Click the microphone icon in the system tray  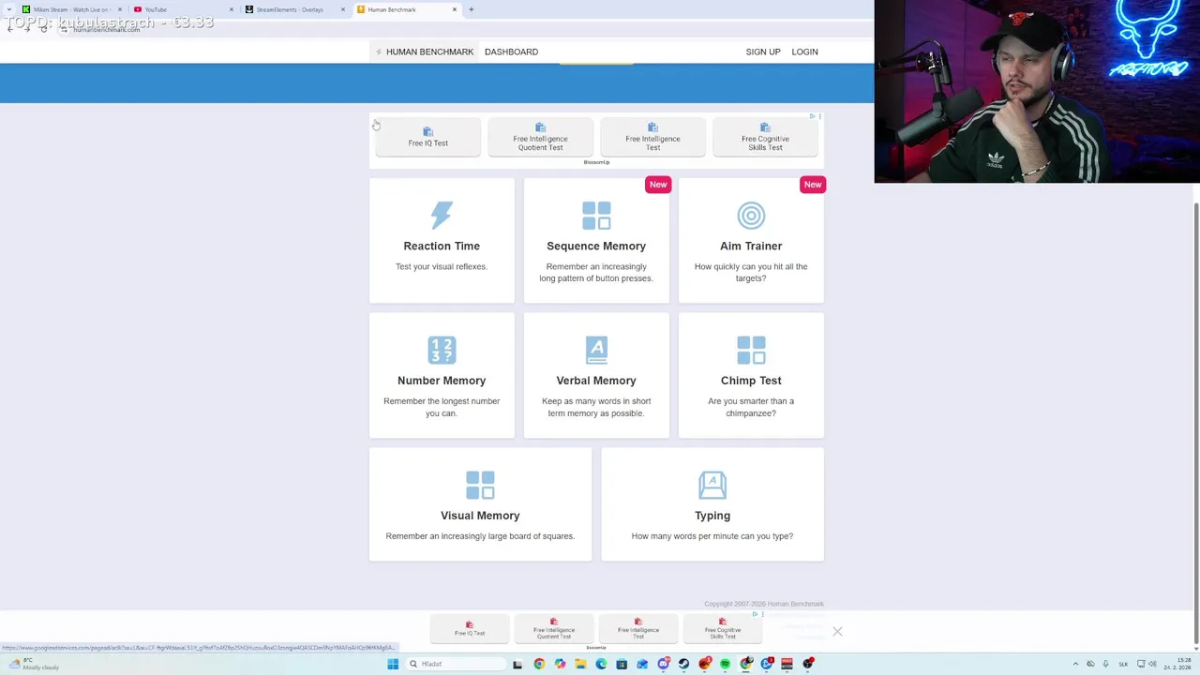(x=1105, y=664)
